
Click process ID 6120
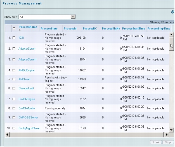tap(82, 128)
